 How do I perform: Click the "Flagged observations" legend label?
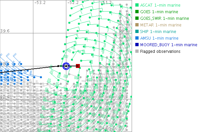click(160, 51)
